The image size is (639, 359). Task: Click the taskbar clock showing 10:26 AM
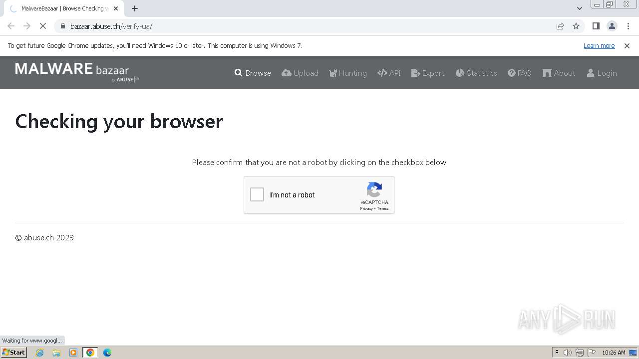click(614, 353)
